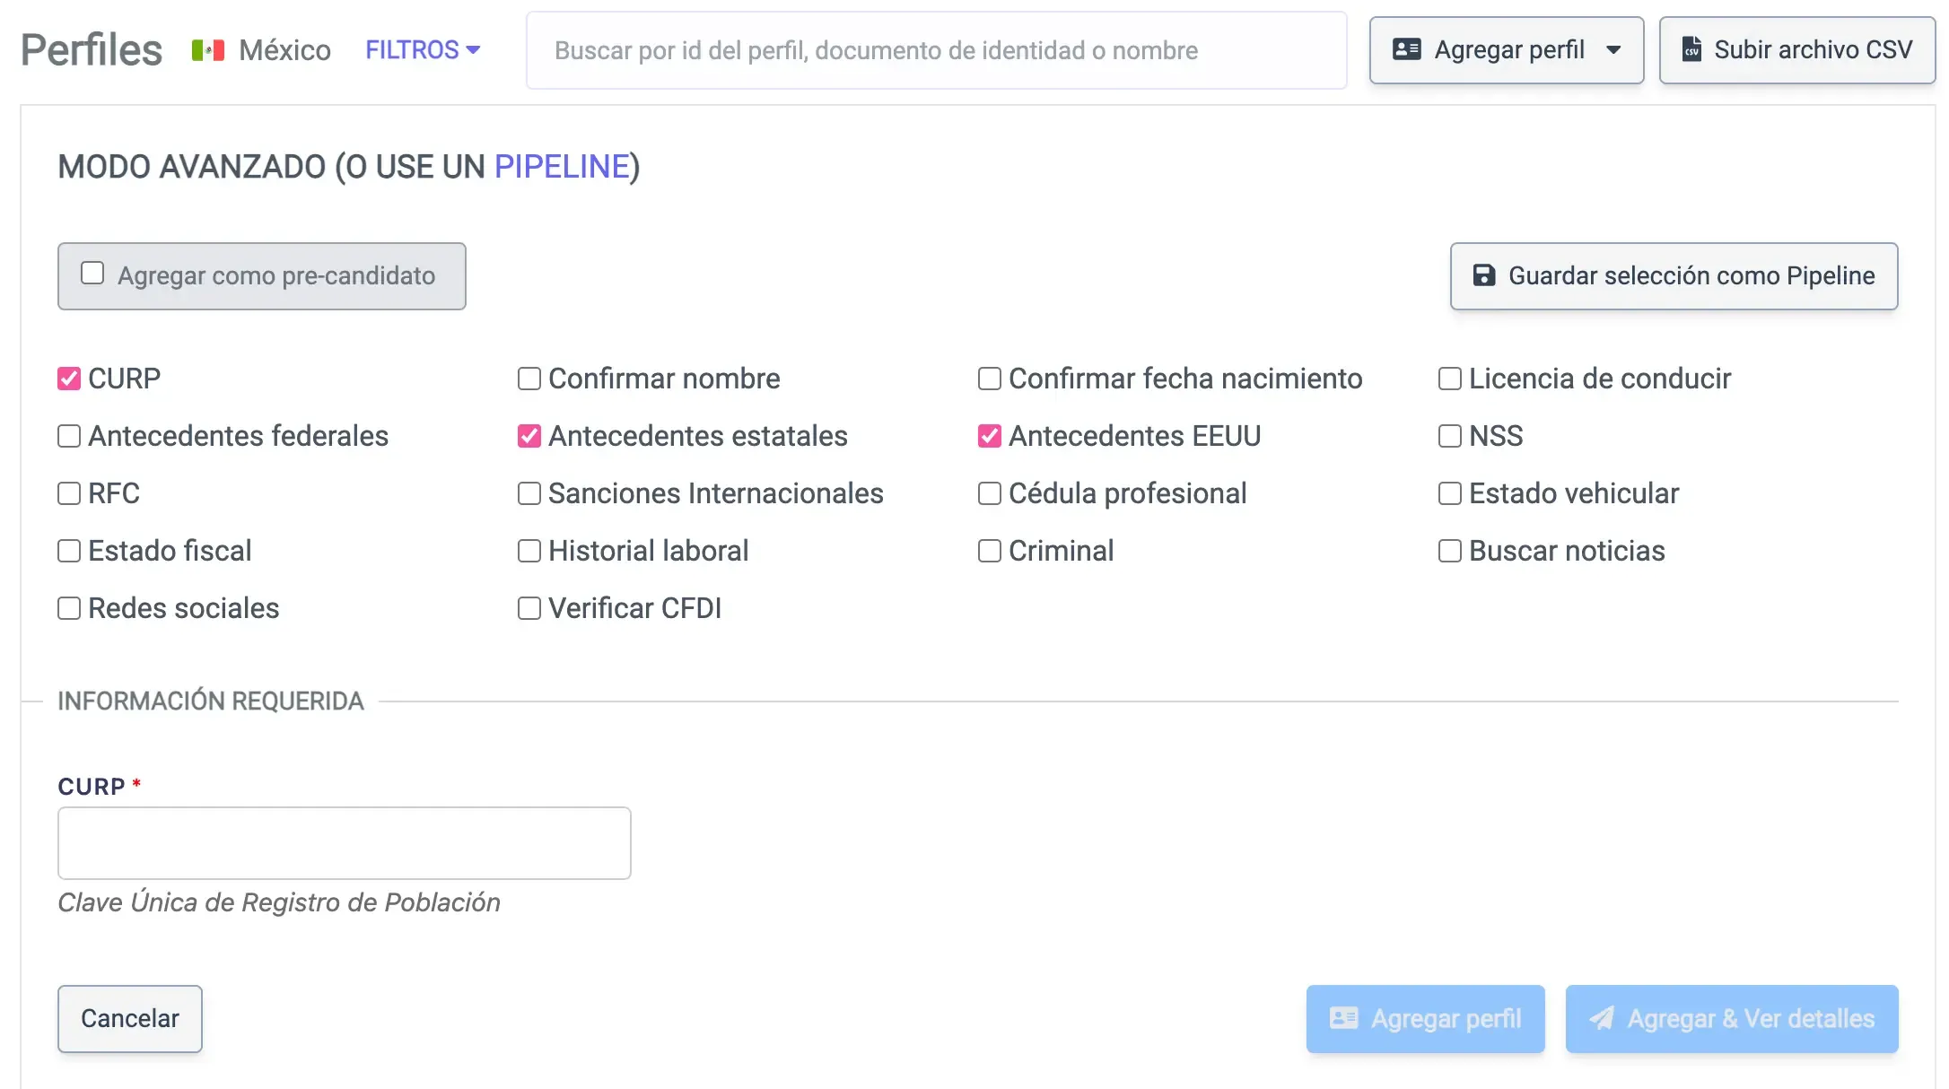Click the ID card icon on the blue Agregar perfil button

click(x=1343, y=1019)
